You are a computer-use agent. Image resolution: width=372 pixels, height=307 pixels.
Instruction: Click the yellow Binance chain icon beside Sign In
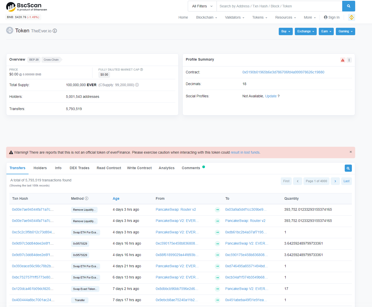(352, 17)
